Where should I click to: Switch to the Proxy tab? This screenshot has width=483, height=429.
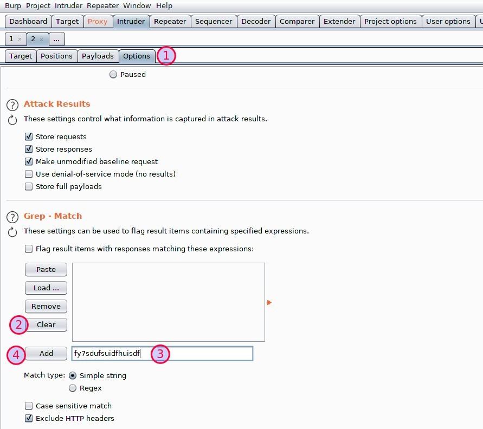click(98, 22)
